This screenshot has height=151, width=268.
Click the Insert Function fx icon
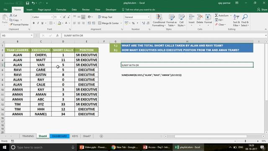pos(57,36)
